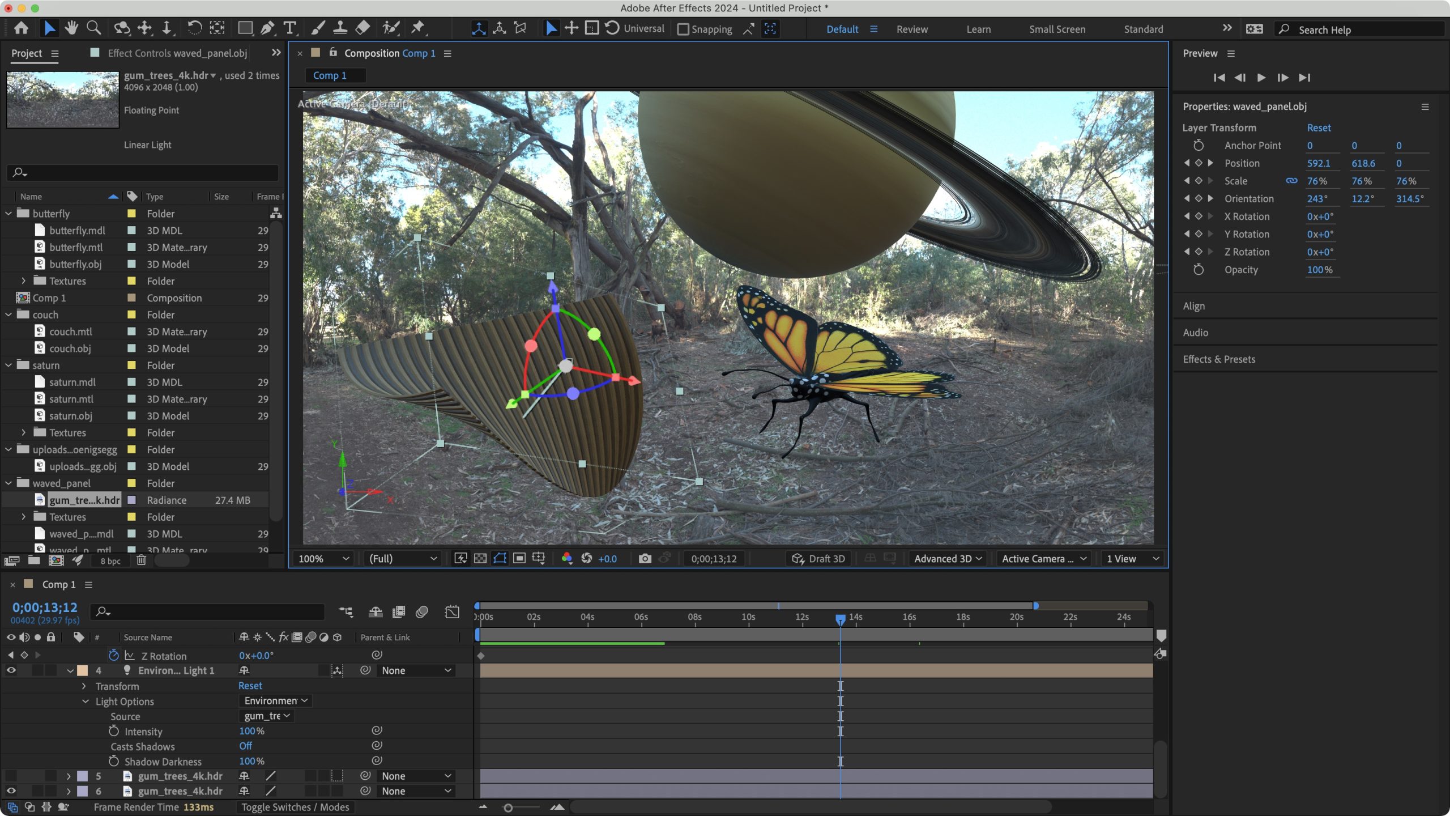Screen dimensions: 1450x816
Task: Click the Puppet Pin tool
Action: 418,28
